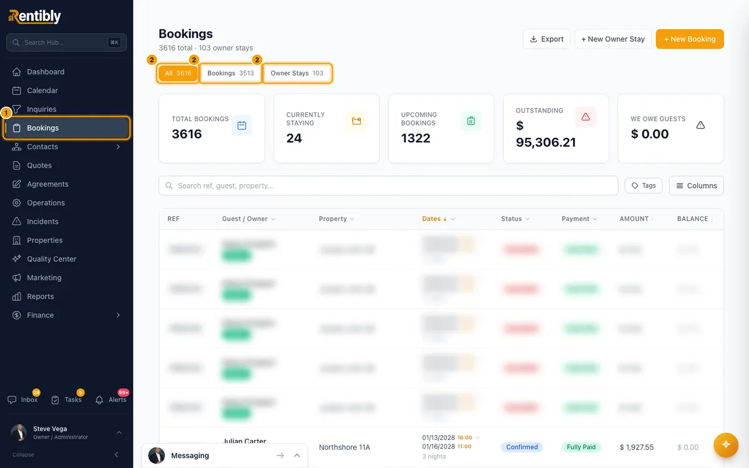Viewport: 749px width, 468px height.
Task: Click the Bookings clipboard icon in the sidebar
Action: pyautogui.click(x=17, y=128)
